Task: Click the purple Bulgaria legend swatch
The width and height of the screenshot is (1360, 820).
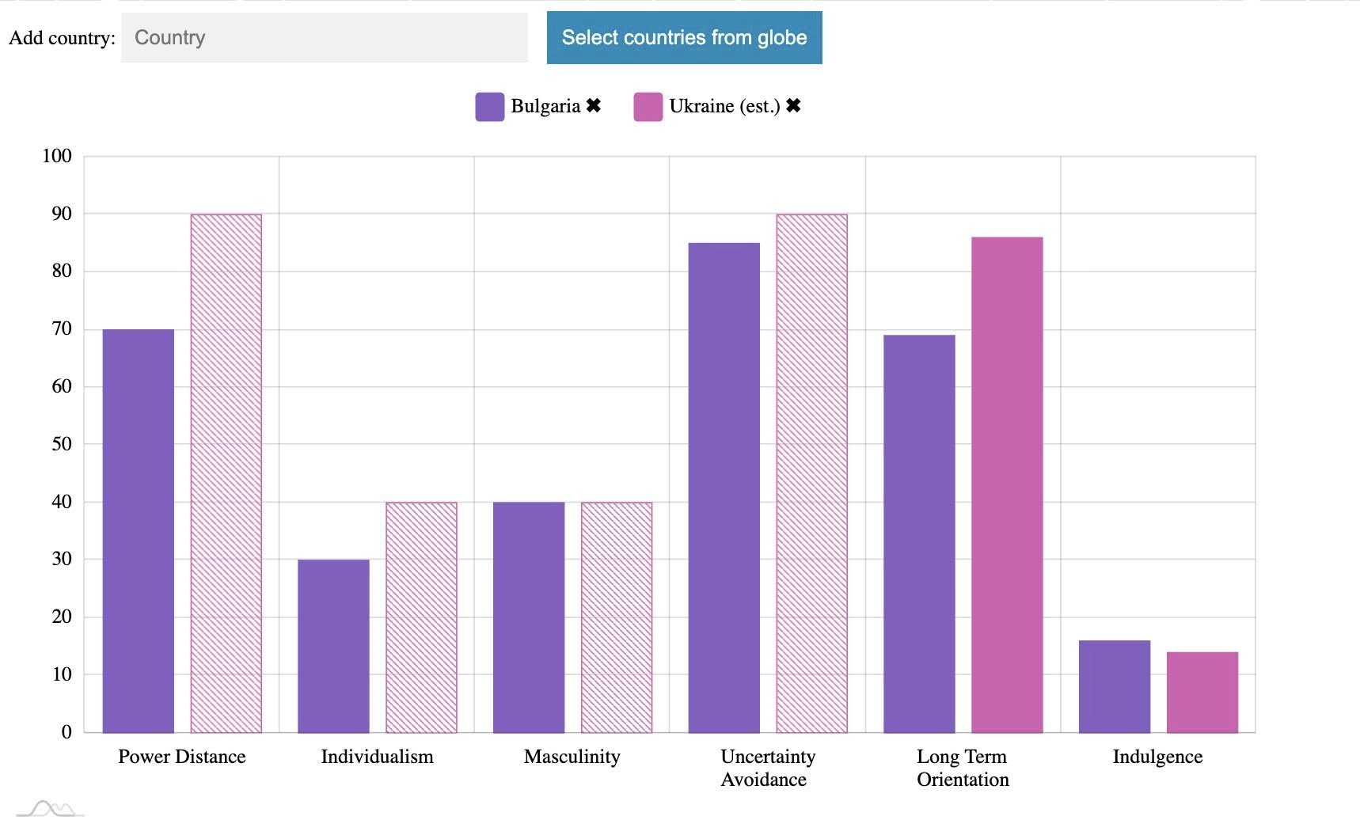Action: (x=489, y=107)
